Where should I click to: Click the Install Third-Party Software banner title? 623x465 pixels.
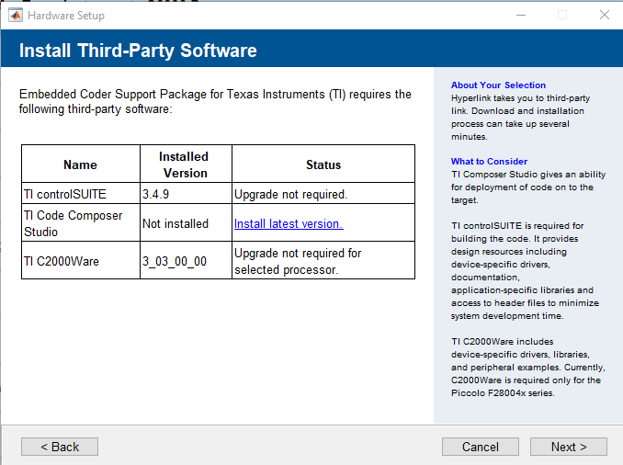point(138,51)
